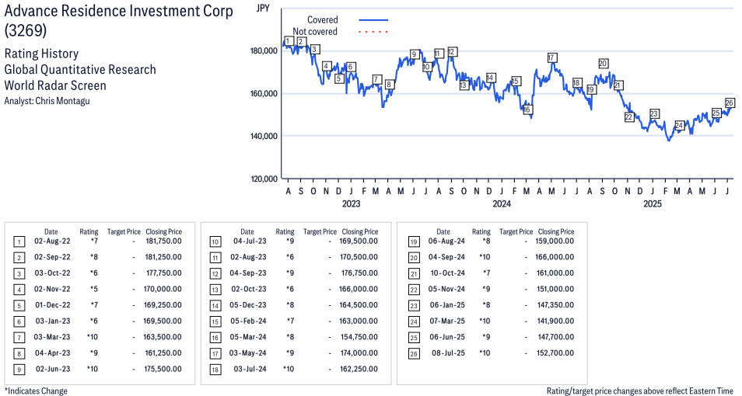This screenshot has height=396, width=742.
Task: Click the date 02-Aug-22 in the table
Action: 52,241
